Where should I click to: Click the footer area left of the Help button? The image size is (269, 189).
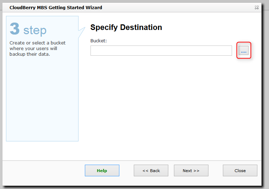(x=44, y=171)
